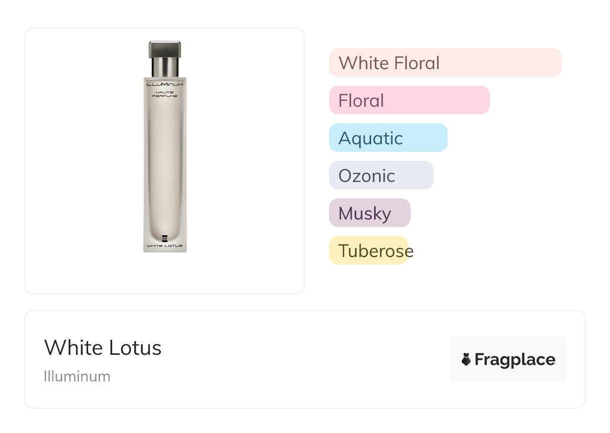Click the Haute Parfume text on the bottle
The width and height of the screenshot is (610, 433).
coord(165,94)
